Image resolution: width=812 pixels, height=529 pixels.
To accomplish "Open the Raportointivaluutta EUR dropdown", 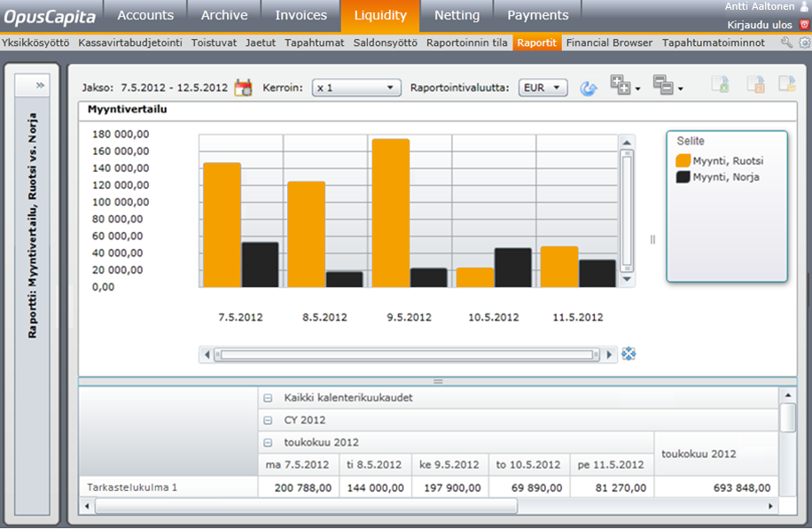I will pos(543,88).
